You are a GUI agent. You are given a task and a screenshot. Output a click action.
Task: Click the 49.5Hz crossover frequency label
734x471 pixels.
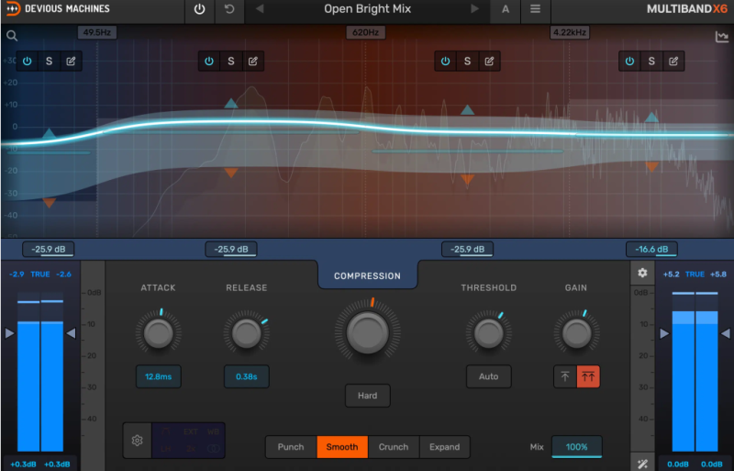[x=97, y=32]
